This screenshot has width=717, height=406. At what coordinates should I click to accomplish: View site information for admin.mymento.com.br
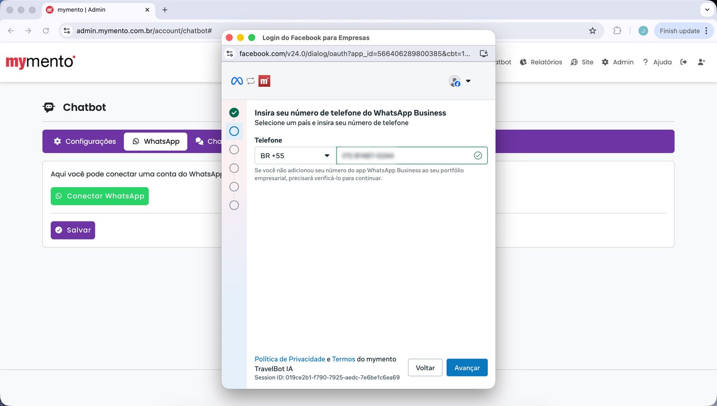click(x=67, y=31)
